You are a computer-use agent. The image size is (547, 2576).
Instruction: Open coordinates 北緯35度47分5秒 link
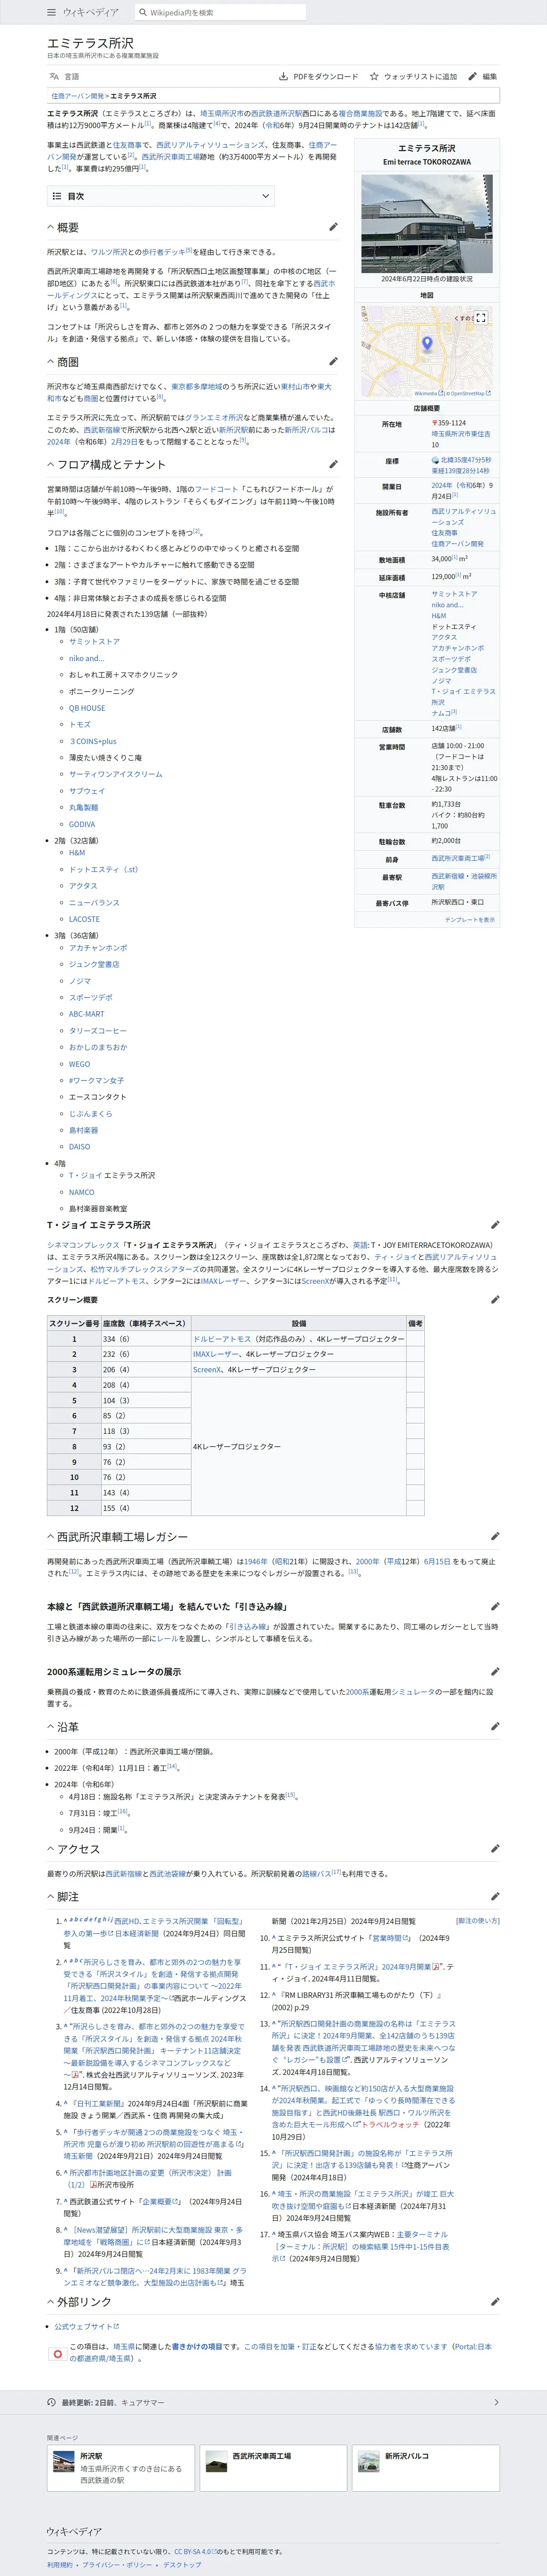point(465,460)
